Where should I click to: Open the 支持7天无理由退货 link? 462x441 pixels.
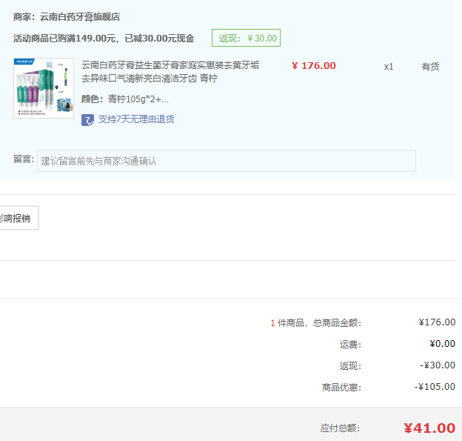[136, 119]
